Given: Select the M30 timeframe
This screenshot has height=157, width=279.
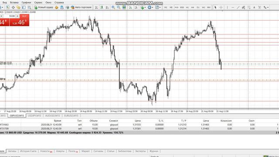Looking at the screenshot, I should point(182,7).
